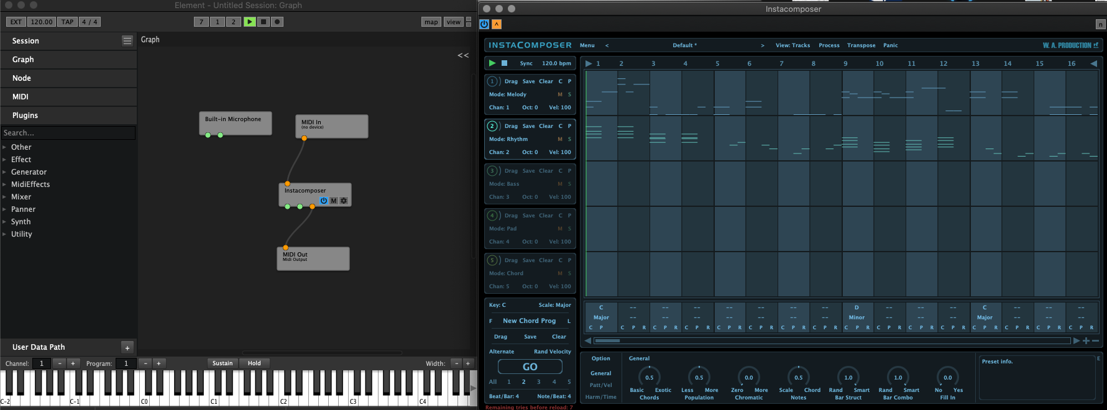Adjust the Chromatic Zero/More knob
This screenshot has height=410, width=1107.
pos(749,377)
